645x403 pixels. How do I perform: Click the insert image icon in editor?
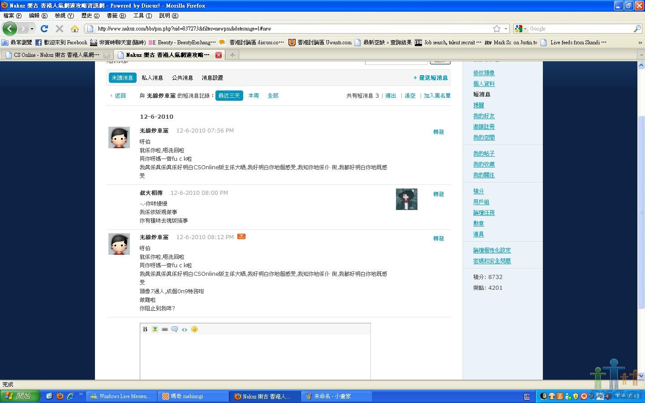(x=155, y=329)
